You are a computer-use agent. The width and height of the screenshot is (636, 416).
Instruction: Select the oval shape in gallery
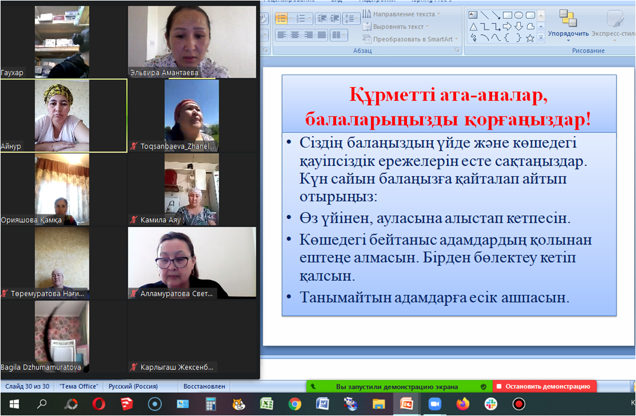pyautogui.click(x=518, y=15)
